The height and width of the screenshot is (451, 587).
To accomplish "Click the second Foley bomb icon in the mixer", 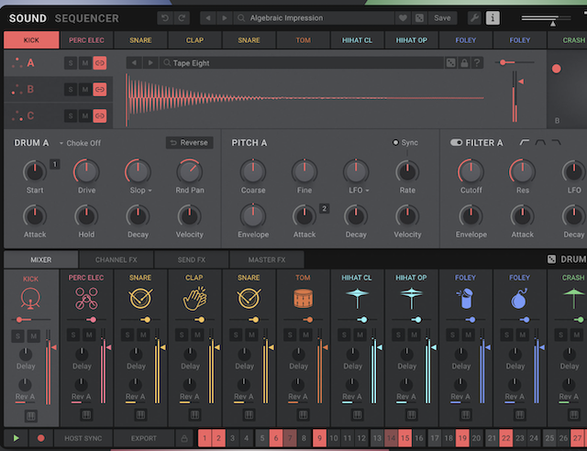I will (x=519, y=298).
